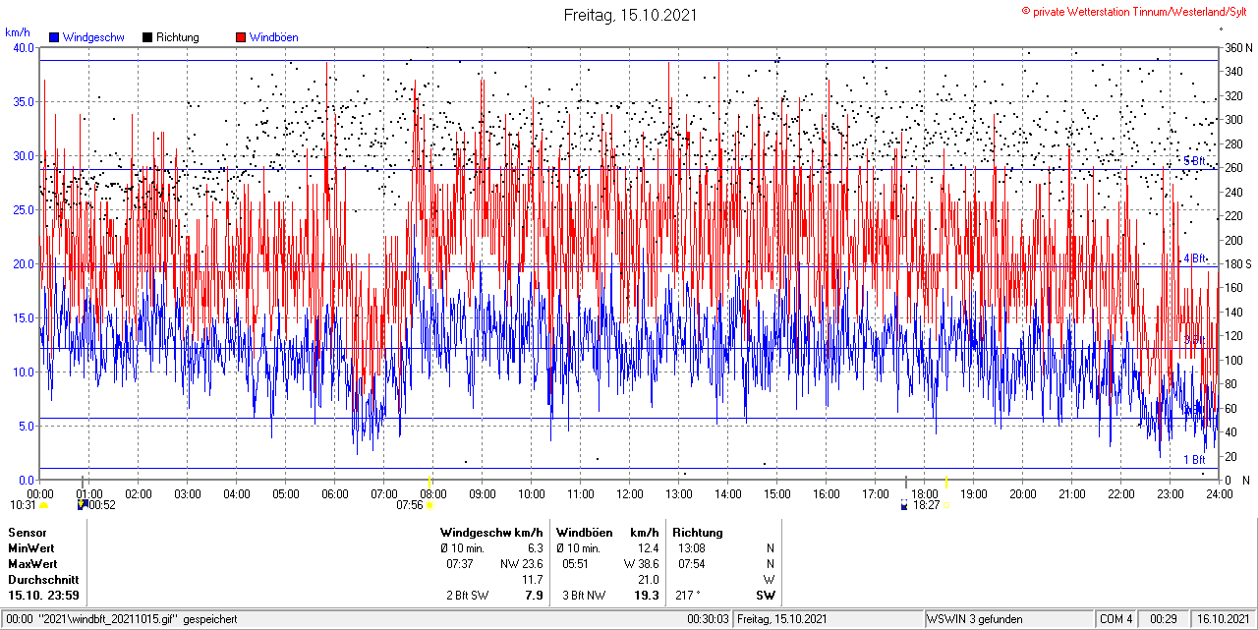Click the 360 N label on the direction axis
This screenshot has height=630, width=1258.
tap(1237, 47)
